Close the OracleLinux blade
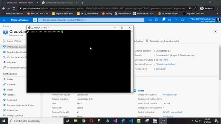The width and height of the screenshot is (221, 124). [x=215, y=31]
